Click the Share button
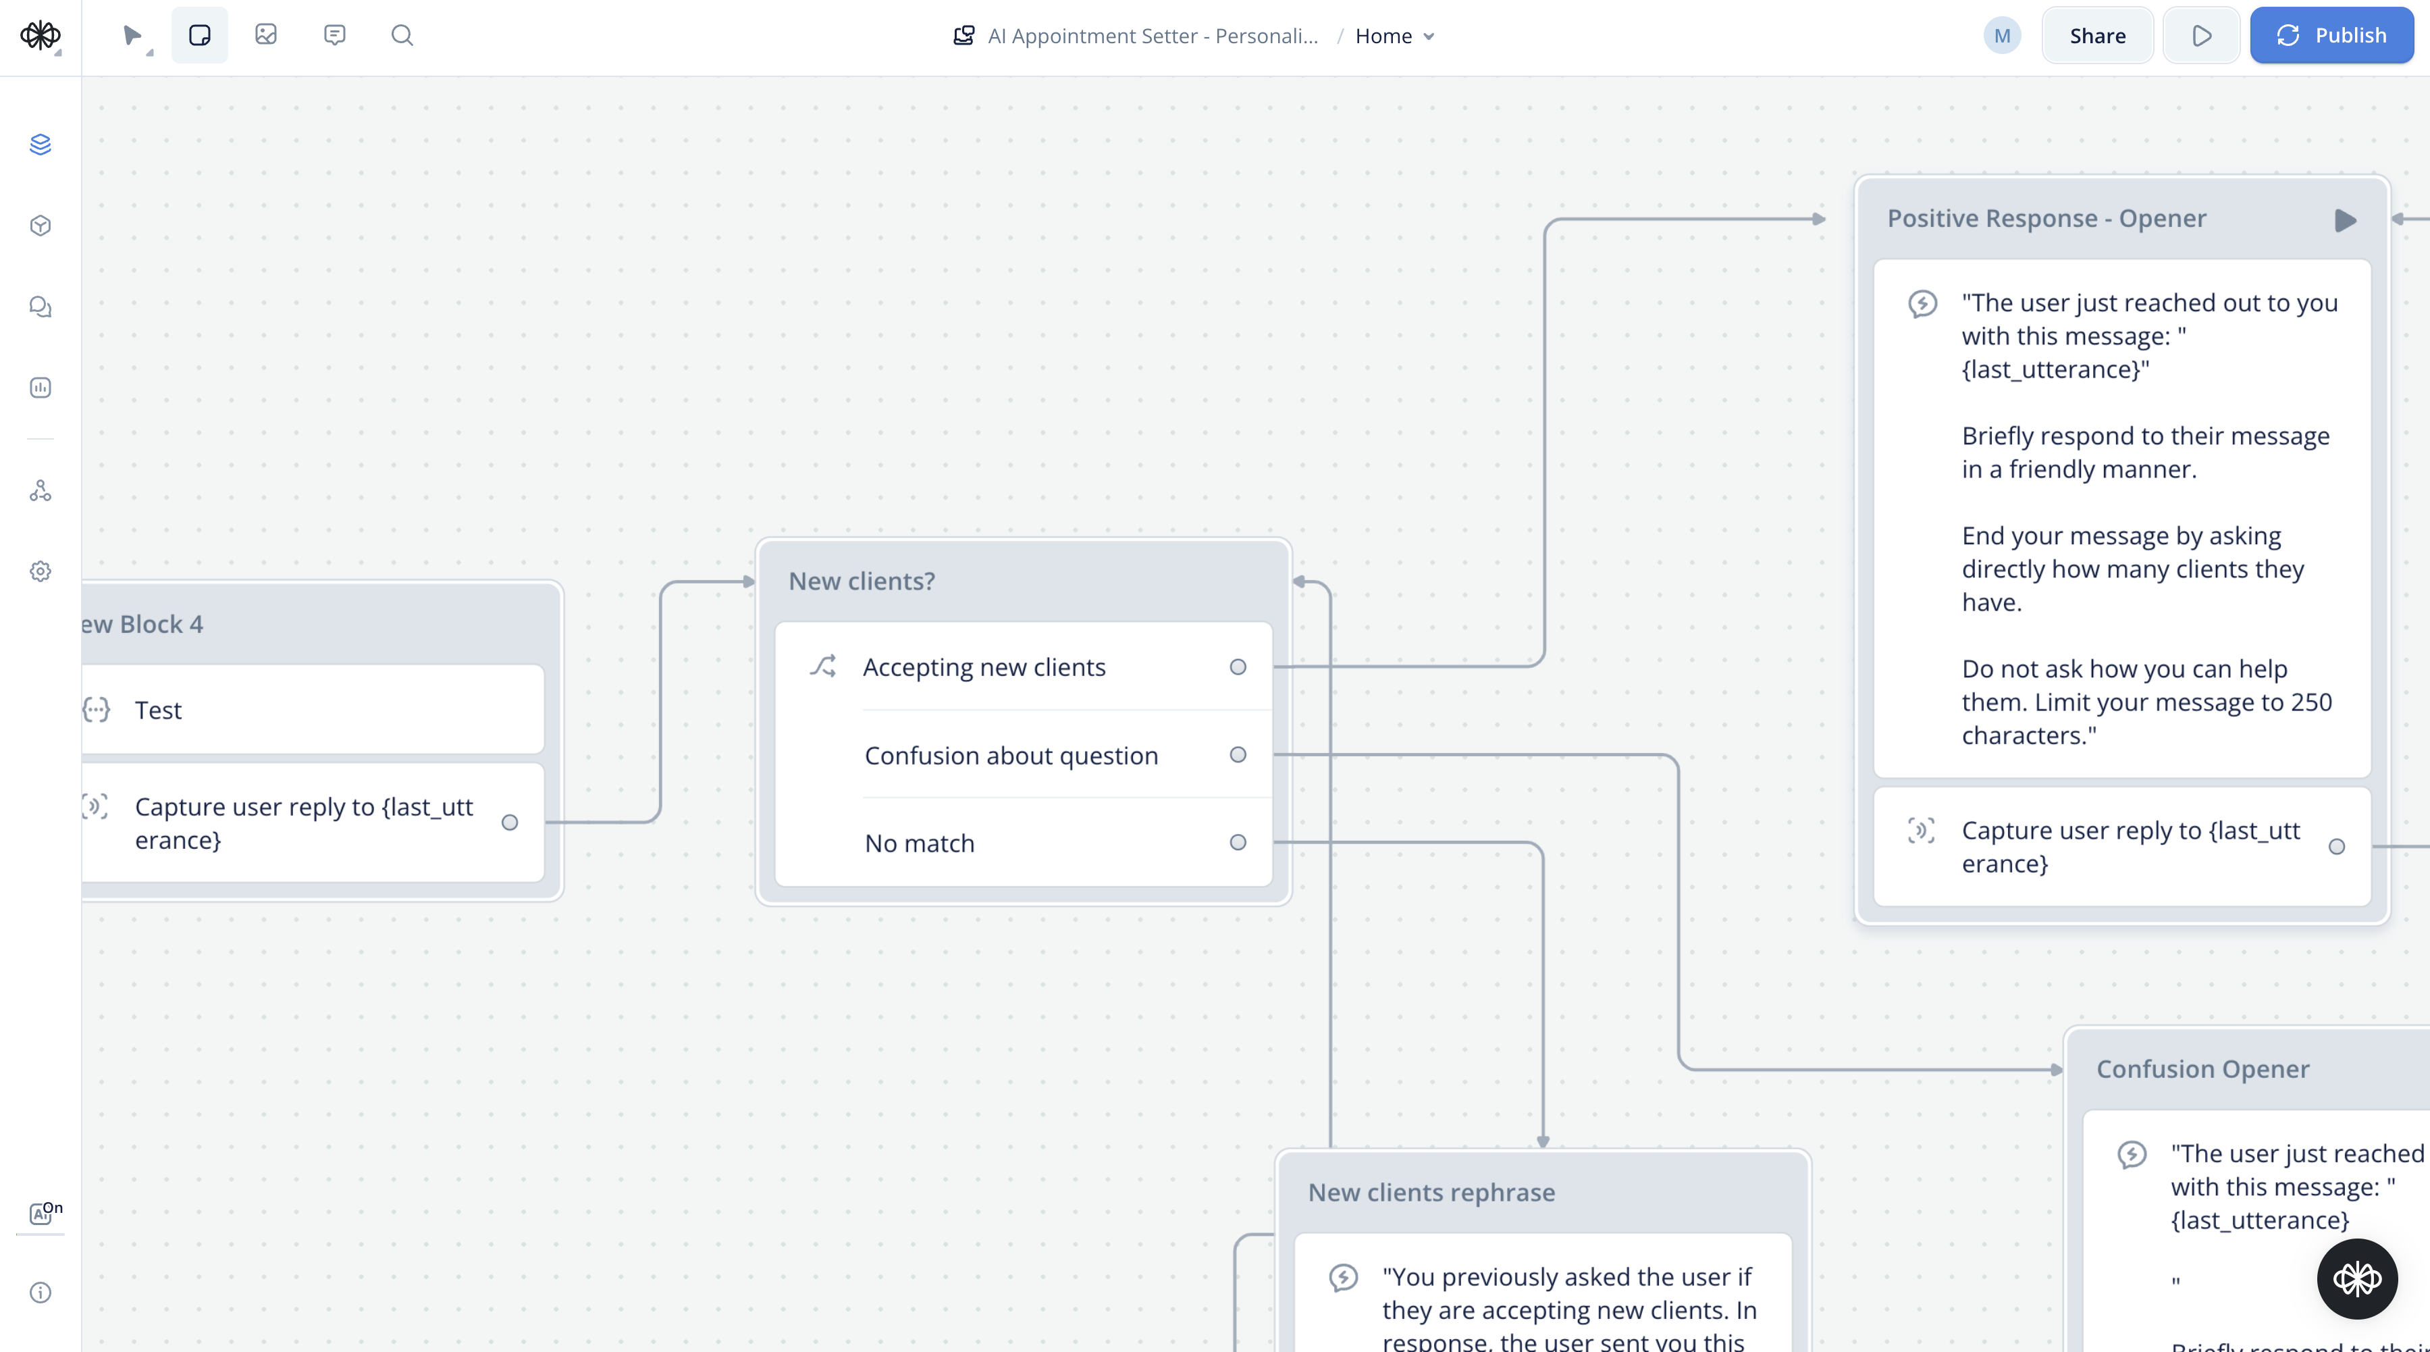The image size is (2430, 1352). point(2097,36)
